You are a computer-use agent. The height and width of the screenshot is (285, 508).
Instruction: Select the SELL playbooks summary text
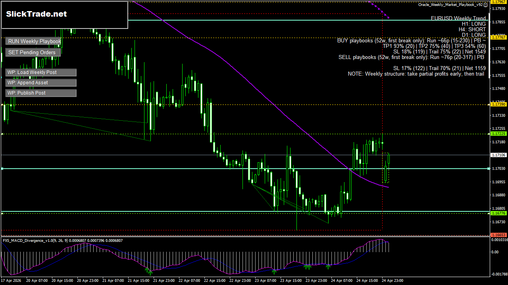click(412, 57)
